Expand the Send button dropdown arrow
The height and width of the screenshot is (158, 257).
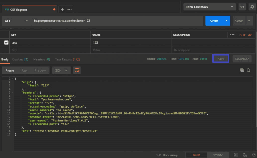[x=226, y=21]
